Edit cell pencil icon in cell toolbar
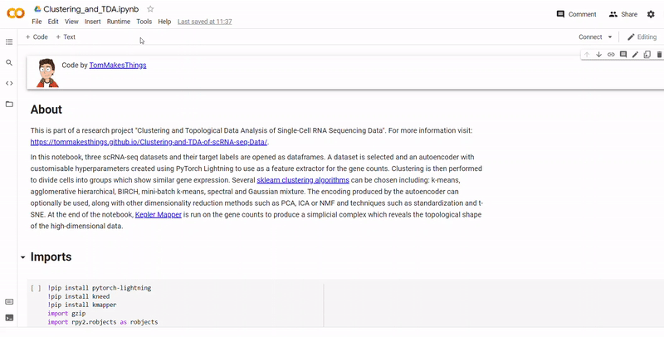Screen dimensions: 664x337 tap(635, 54)
